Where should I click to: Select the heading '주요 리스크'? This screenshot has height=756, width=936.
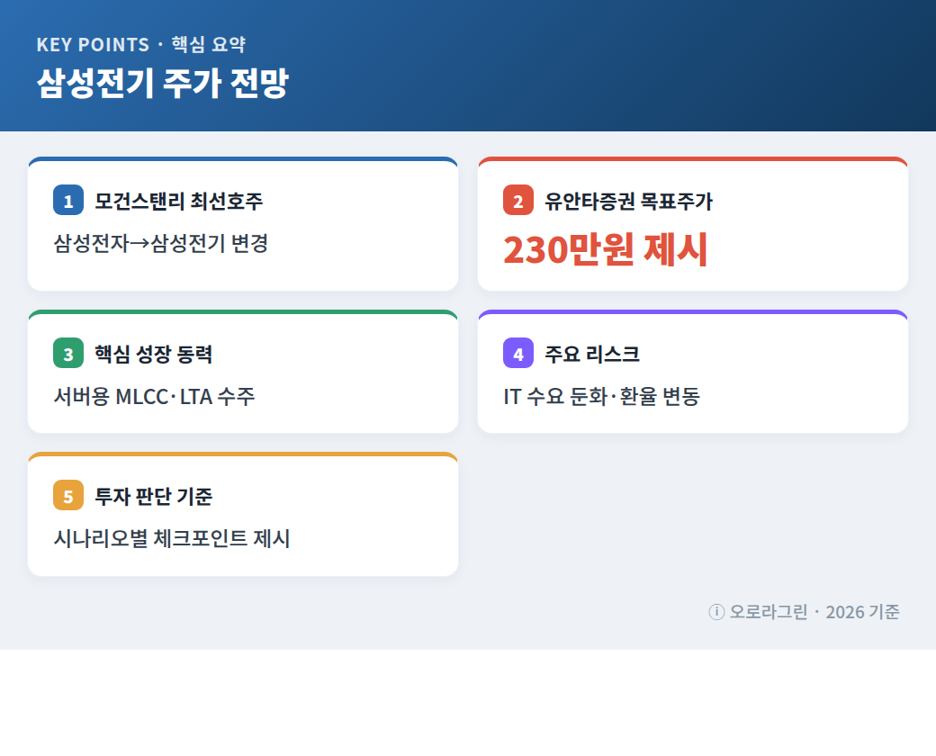point(592,354)
